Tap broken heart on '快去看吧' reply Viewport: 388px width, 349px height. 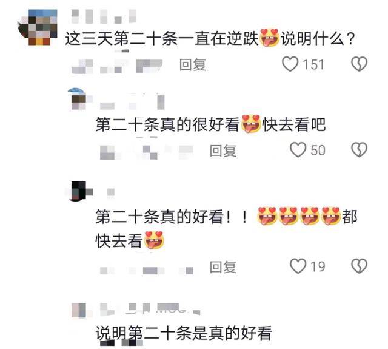(360, 150)
